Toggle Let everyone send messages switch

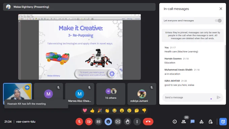(x=218, y=21)
